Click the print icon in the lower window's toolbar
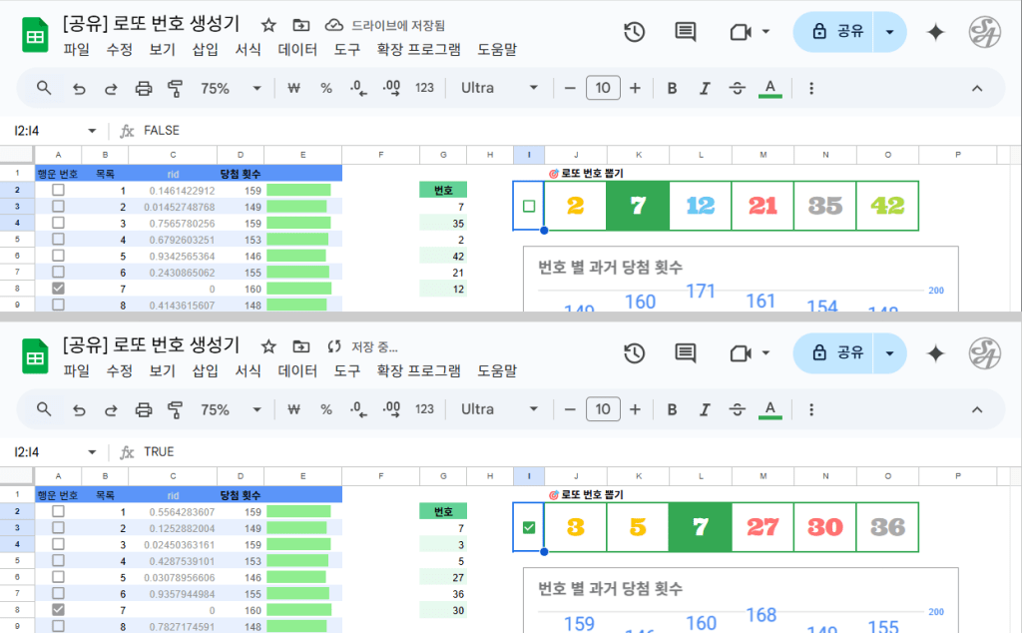 click(x=143, y=409)
